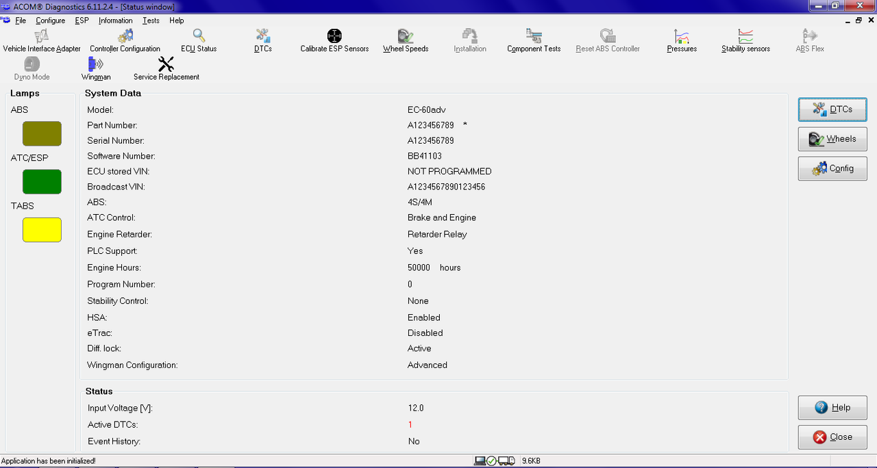Click the ABS Flex toolbar icon

click(x=810, y=41)
